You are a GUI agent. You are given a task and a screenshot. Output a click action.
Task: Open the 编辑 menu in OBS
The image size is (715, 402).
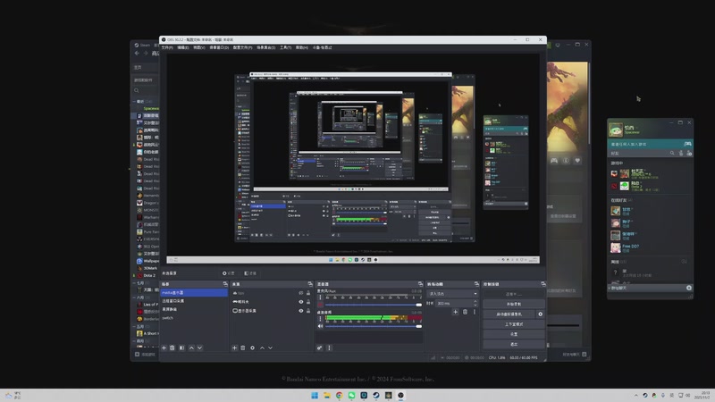tap(183, 47)
